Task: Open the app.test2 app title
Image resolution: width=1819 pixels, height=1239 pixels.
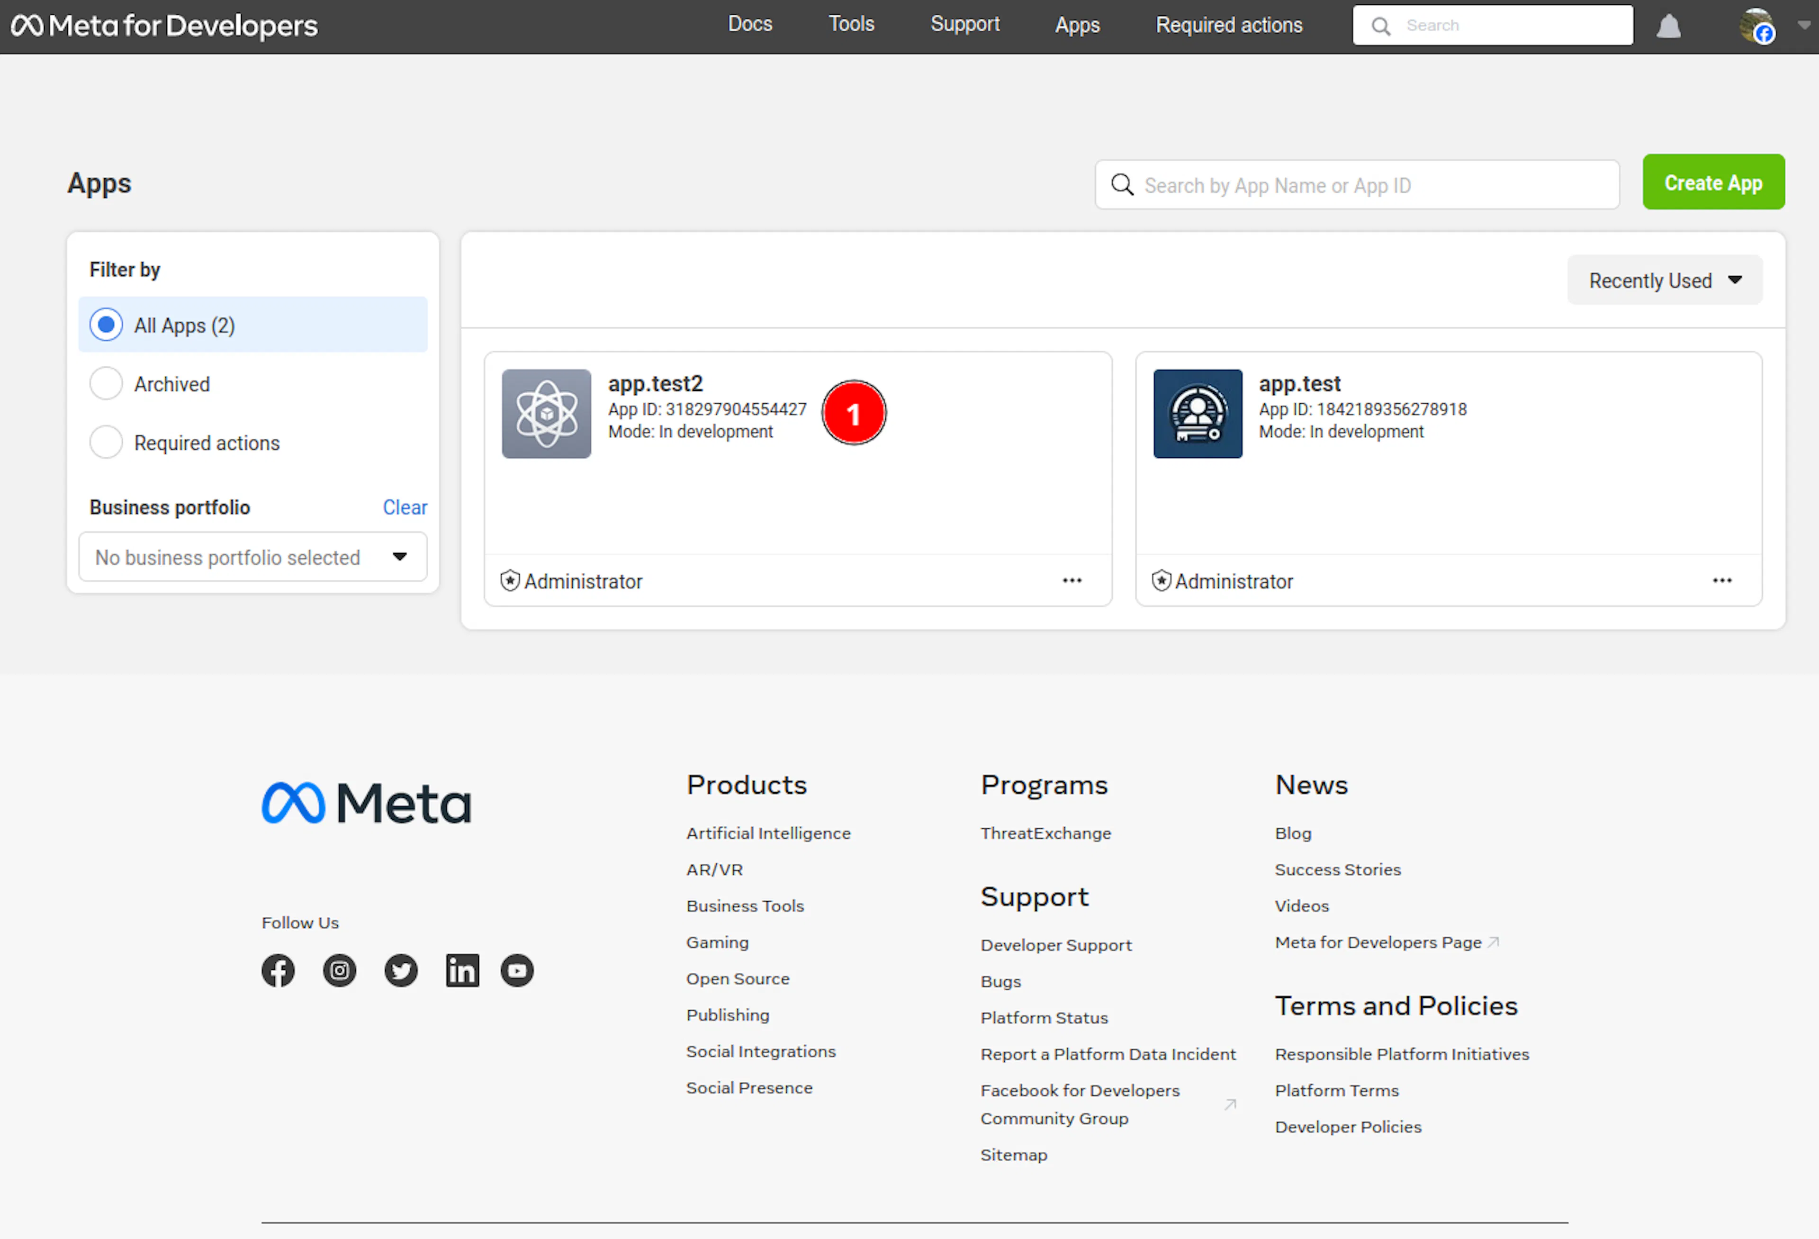Action: pyautogui.click(x=655, y=383)
